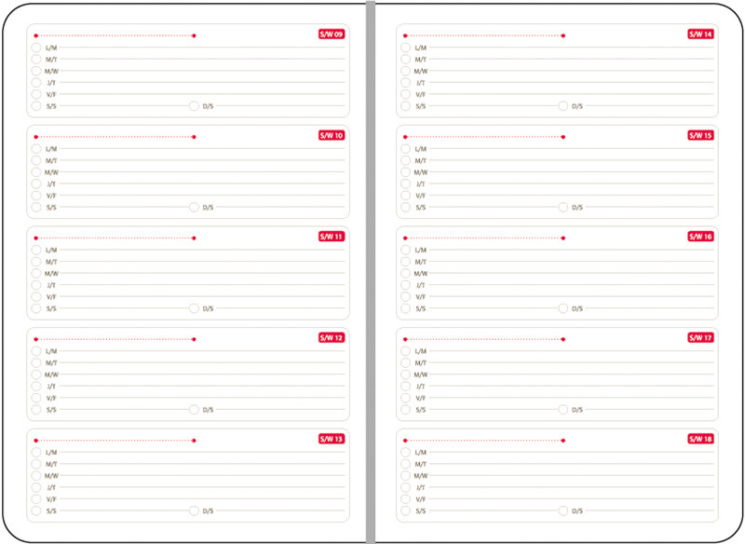Check the M/T circle in week 17
The height and width of the screenshot is (544, 745).
pos(406,362)
